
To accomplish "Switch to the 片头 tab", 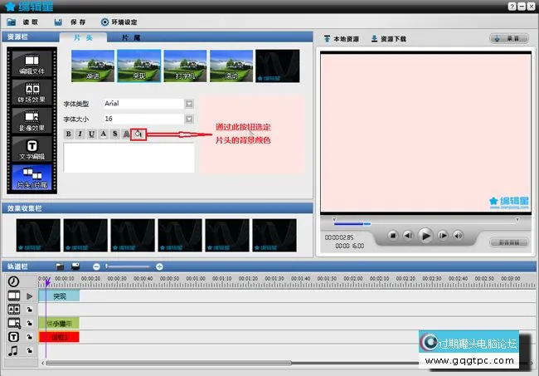I will (x=83, y=37).
